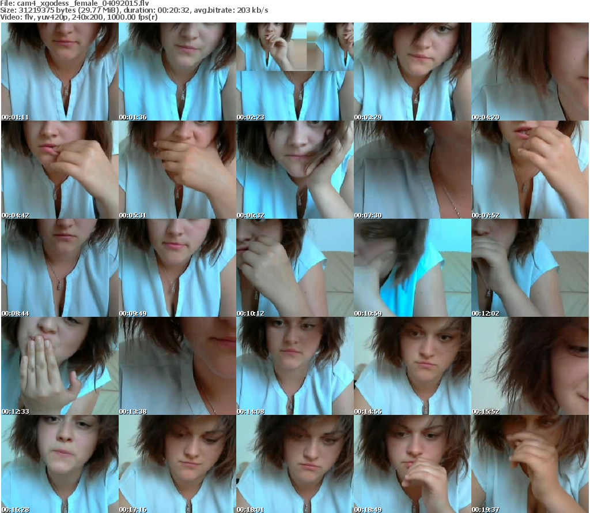Select the thumbnail stamped 00:03:29

coord(413,72)
